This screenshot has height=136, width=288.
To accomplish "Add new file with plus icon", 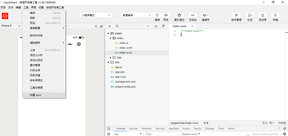I will [x=109, y=26].
